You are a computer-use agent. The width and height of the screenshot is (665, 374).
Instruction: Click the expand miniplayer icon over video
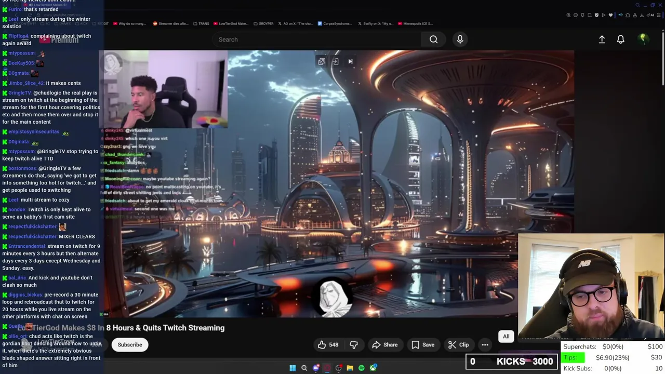coord(322,61)
